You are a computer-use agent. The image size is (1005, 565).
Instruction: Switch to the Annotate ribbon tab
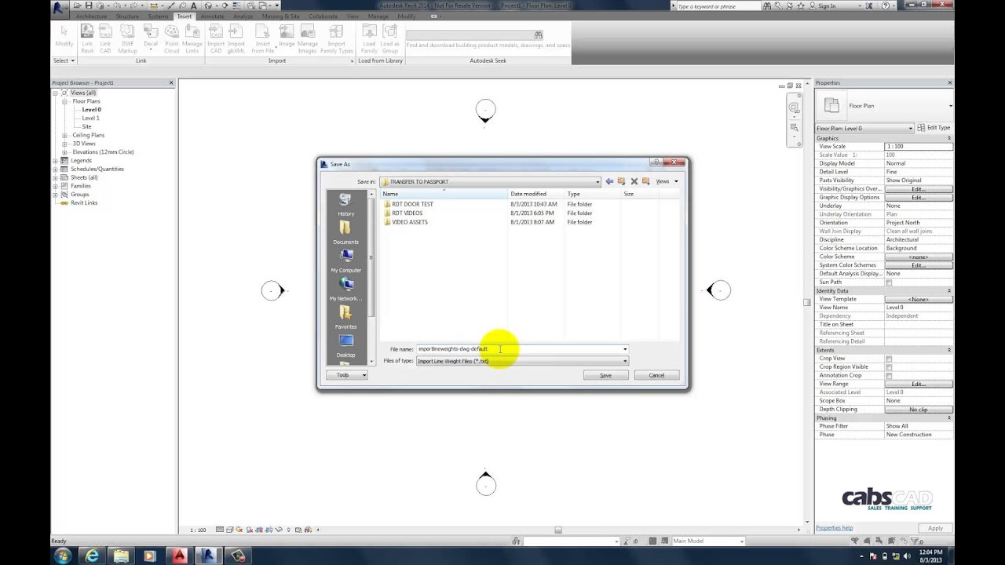point(212,16)
